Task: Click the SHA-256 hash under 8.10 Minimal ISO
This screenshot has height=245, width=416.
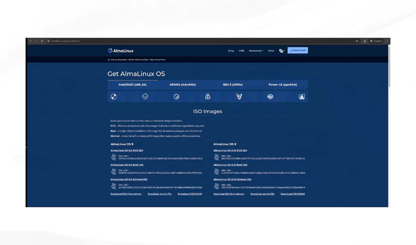Action: point(263,187)
